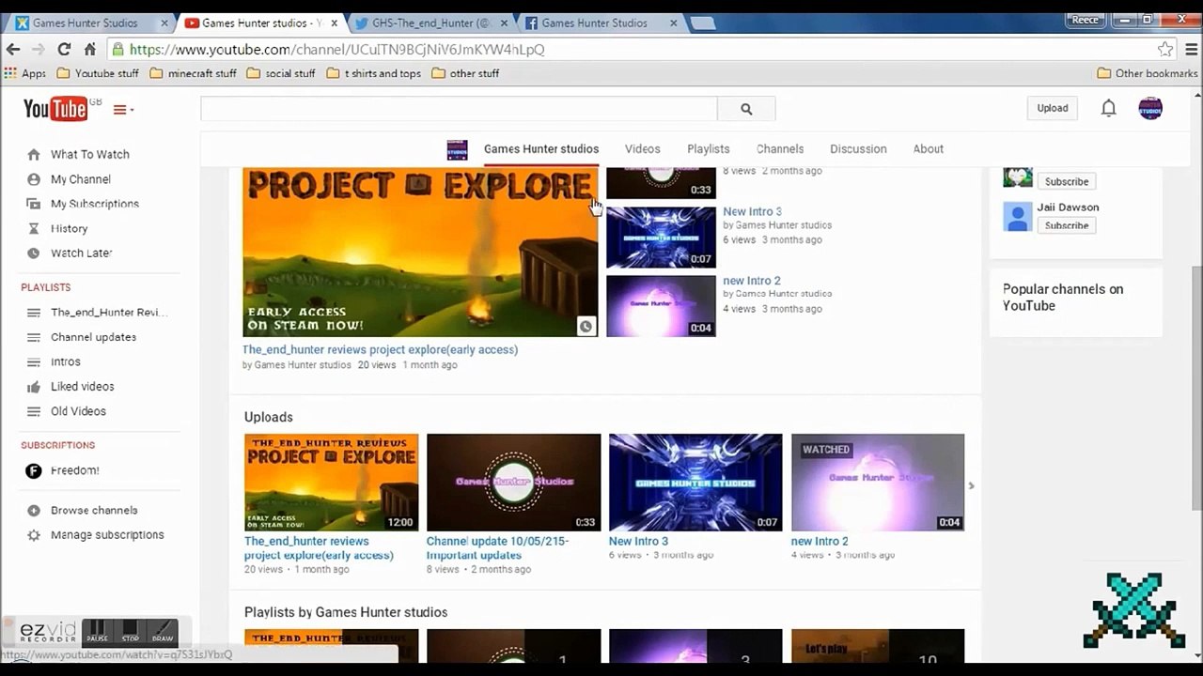Click the Freedom! channel icon
The height and width of the screenshot is (676, 1203).
[34, 470]
